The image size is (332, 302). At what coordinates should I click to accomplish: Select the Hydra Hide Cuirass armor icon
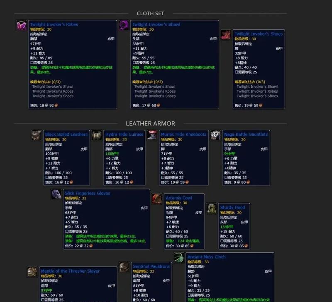[x=97, y=135]
